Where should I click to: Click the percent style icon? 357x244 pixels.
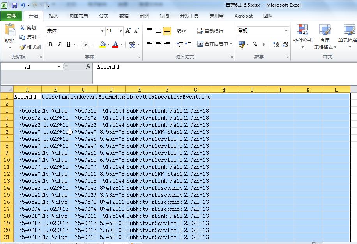[254, 44]
